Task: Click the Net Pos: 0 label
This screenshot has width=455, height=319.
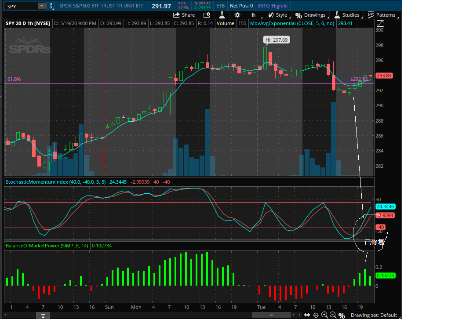Action: point(241,6)
